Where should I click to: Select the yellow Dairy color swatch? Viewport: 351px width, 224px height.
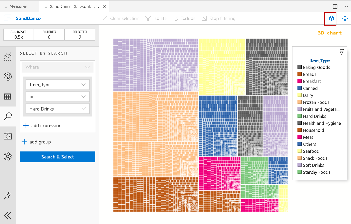click(x=299, y=95)
